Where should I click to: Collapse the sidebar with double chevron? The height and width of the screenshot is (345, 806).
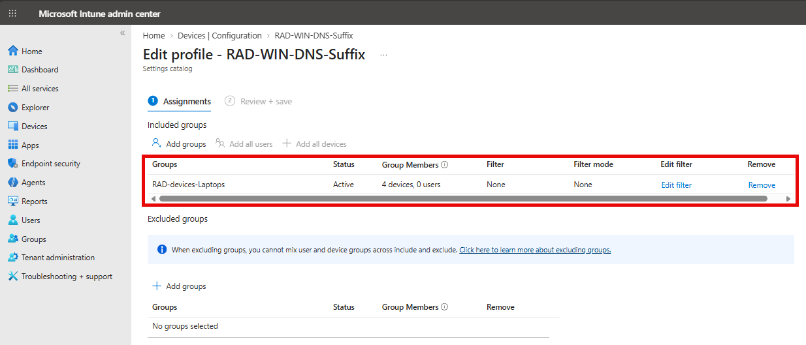pyautogui.click(x=122, y=33)
